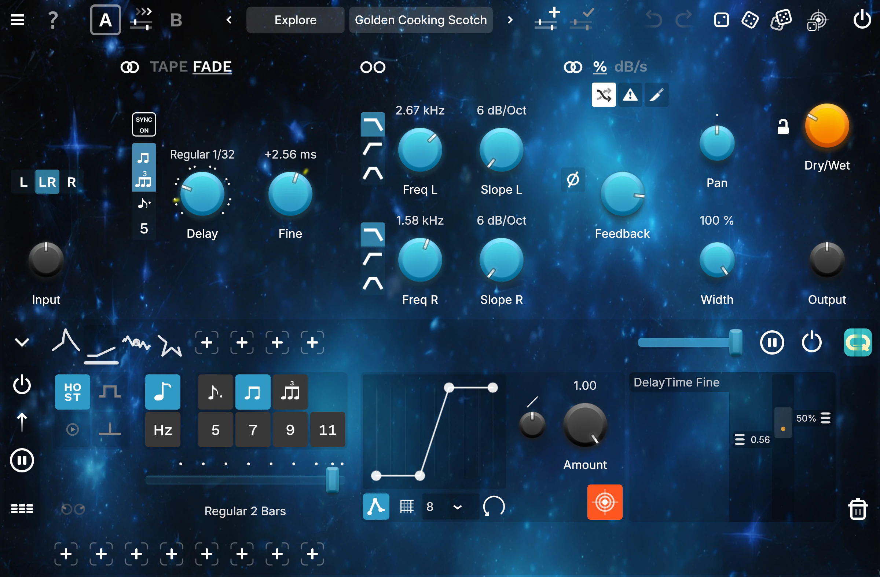Click the trash icon at bottom right
The width and height of the screenshot is (880, 577).
point(858,509)
